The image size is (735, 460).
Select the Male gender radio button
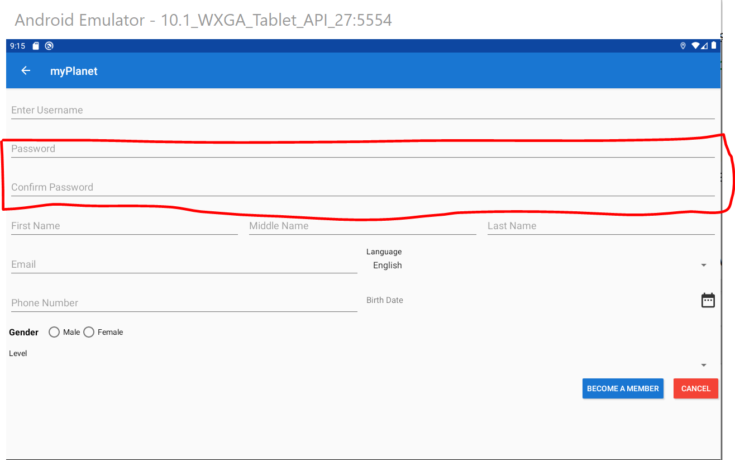pyautogui.click(x=54, y=331)
